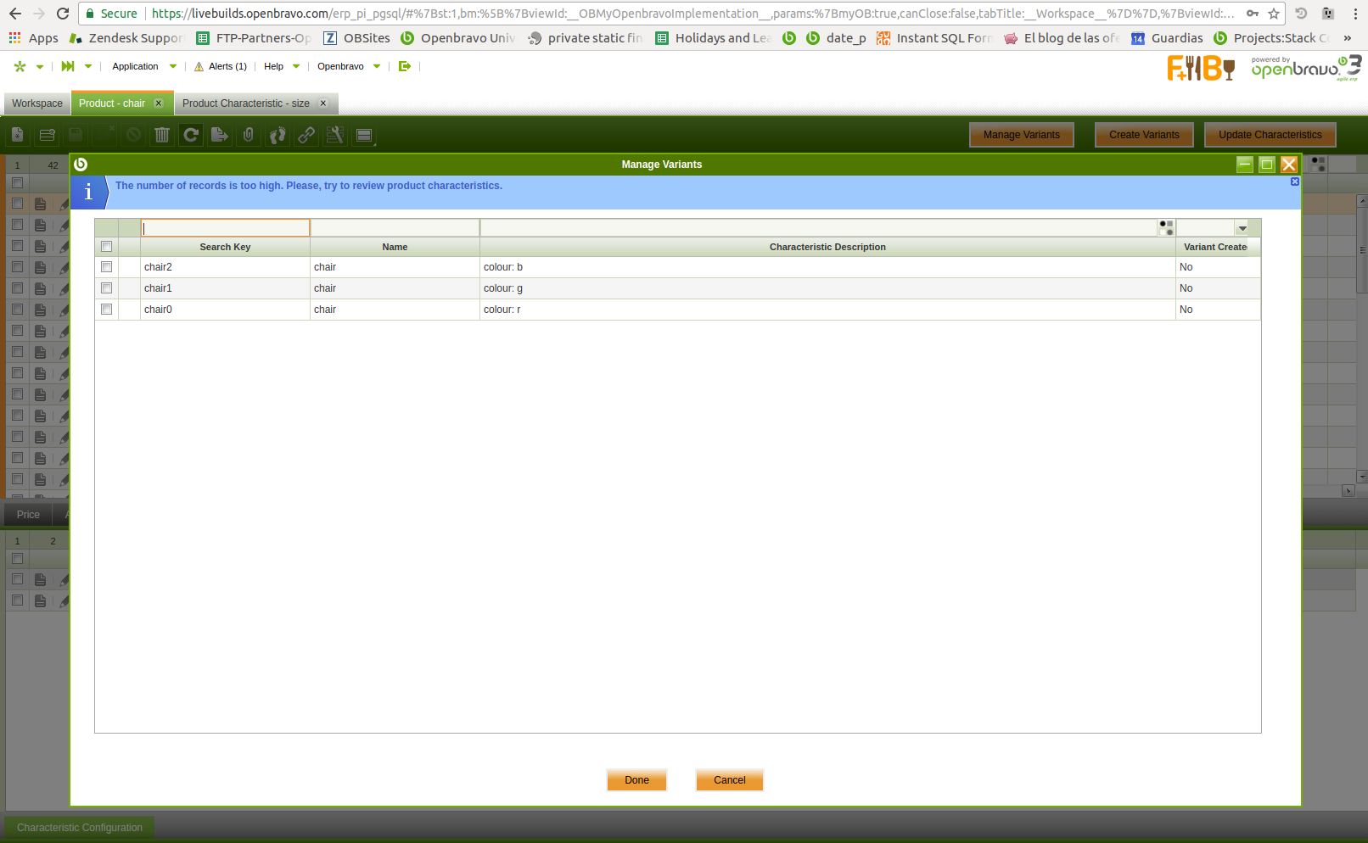Image resolution: width=1368 pixels, height=843 pixels.
Task: Sort by the Search Key column header
Action: pyautogui.click(x=225, y=247)
